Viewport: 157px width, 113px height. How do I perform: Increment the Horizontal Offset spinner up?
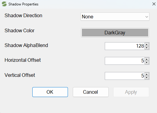[x=147, y=59]
